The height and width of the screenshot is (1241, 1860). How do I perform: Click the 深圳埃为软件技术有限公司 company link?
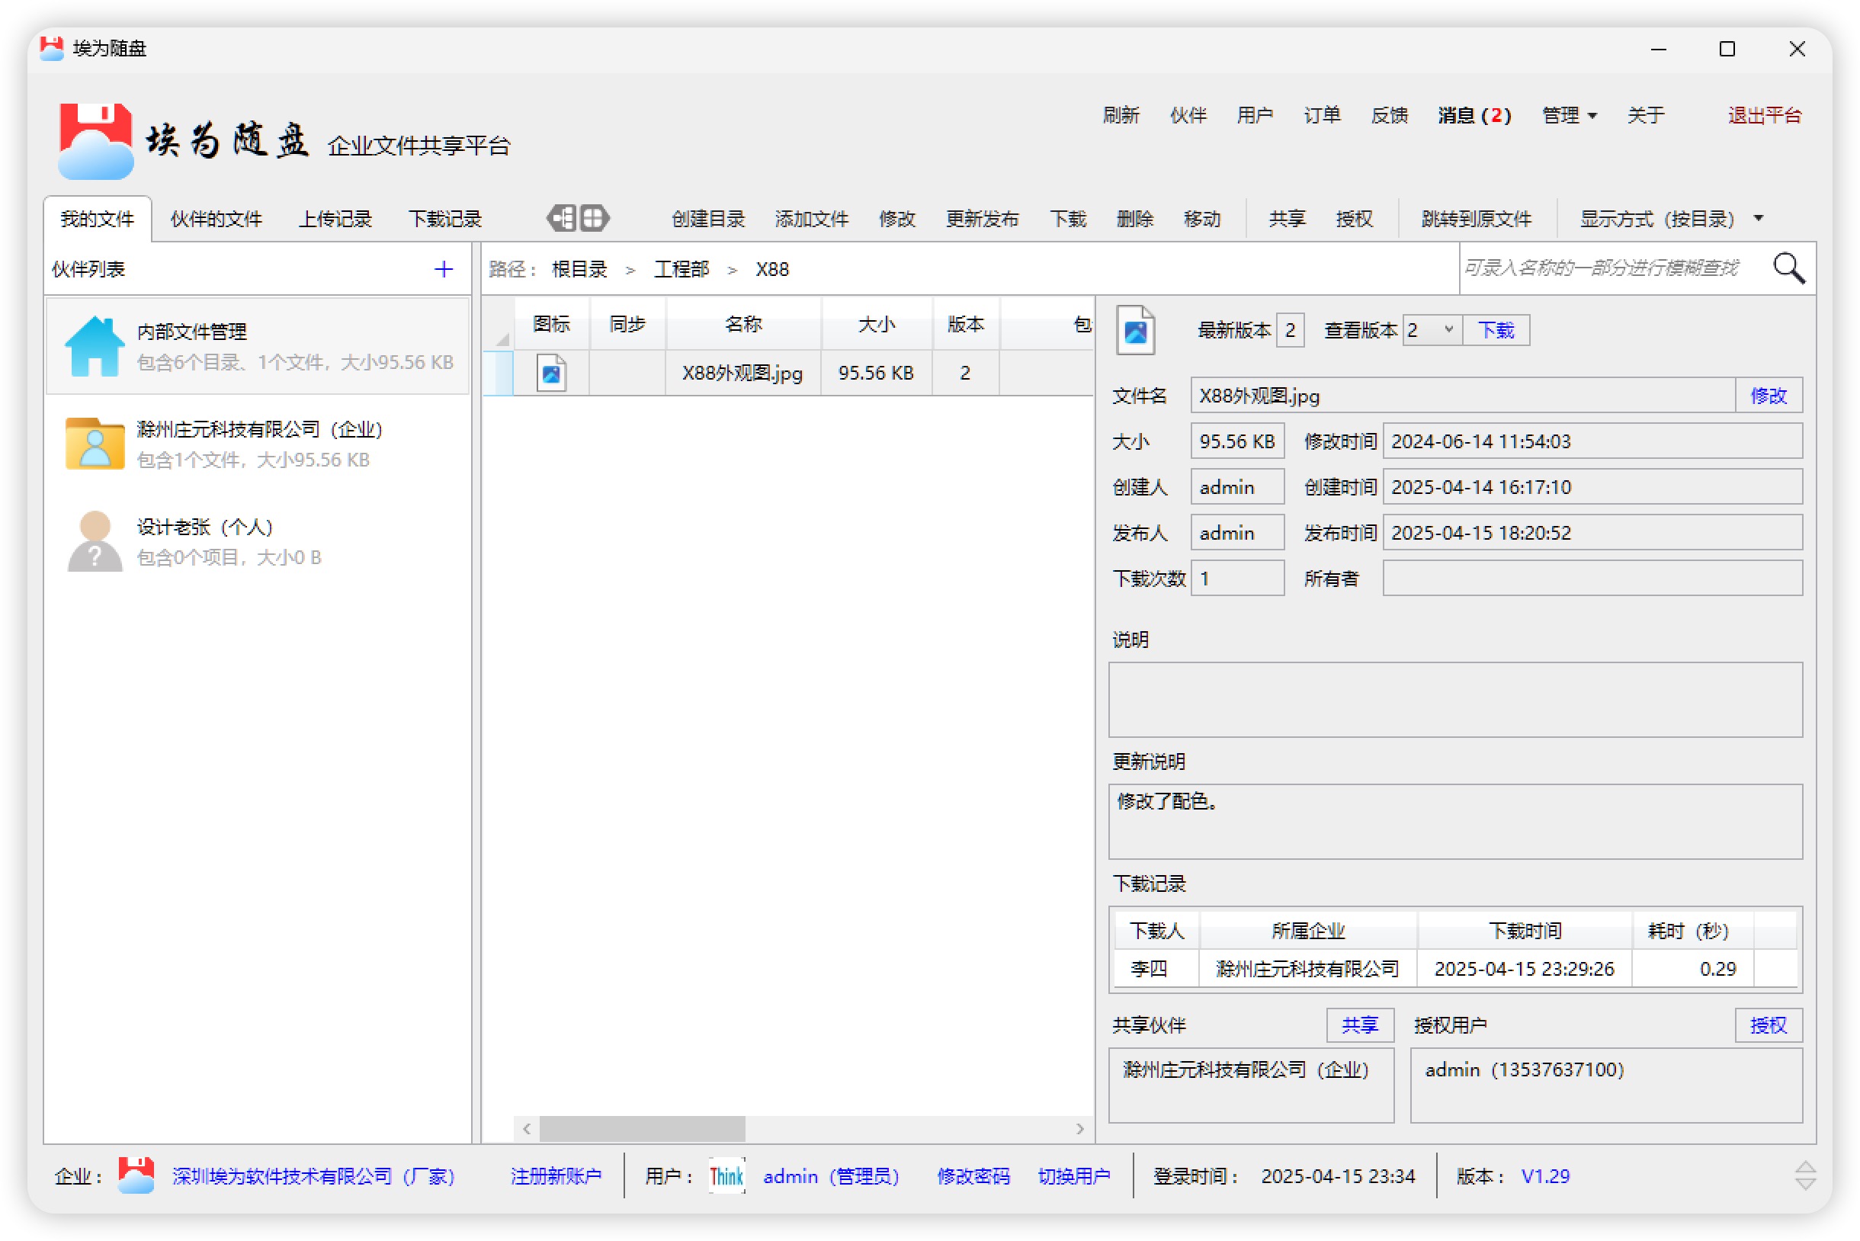point(313,1175)
